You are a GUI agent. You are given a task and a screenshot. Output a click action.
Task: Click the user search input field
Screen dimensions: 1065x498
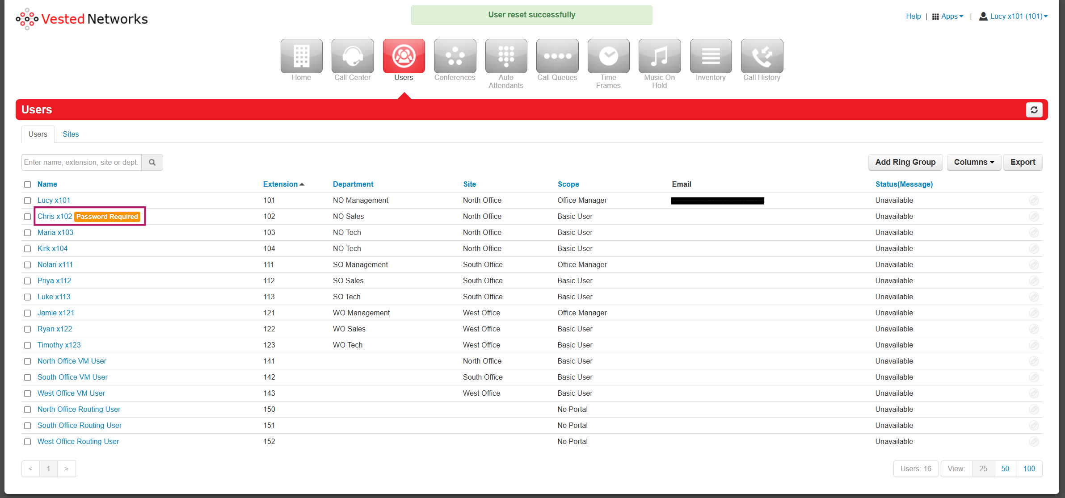[x=81, y=163]
